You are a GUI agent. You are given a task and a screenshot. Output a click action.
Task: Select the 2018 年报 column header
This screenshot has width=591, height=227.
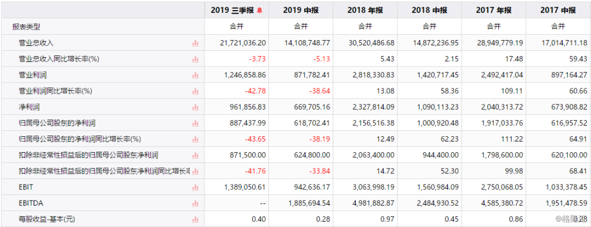click(x=365, y=11)
